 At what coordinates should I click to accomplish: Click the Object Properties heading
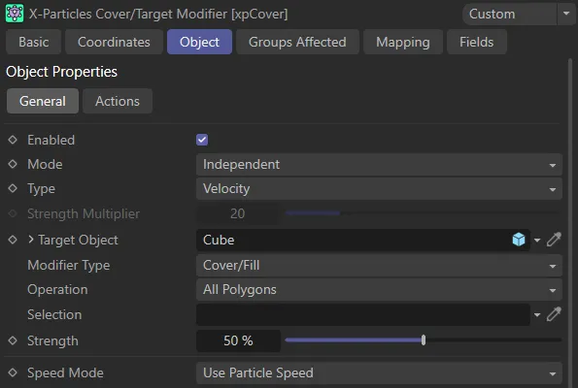click(61, 72)
